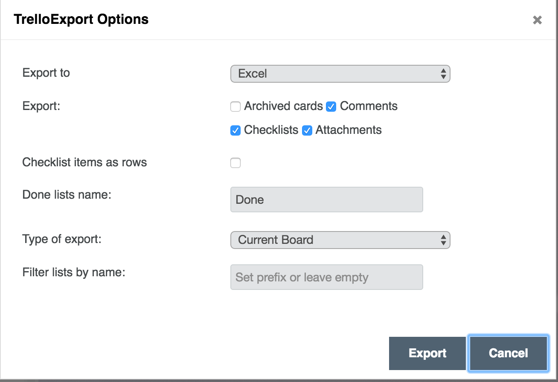
Task: Click the Filter lists by name field
Action: pyautogui.click(x=326, y=277)
